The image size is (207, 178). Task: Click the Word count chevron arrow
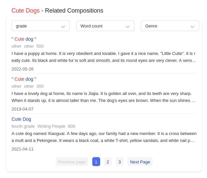point(128,26)
